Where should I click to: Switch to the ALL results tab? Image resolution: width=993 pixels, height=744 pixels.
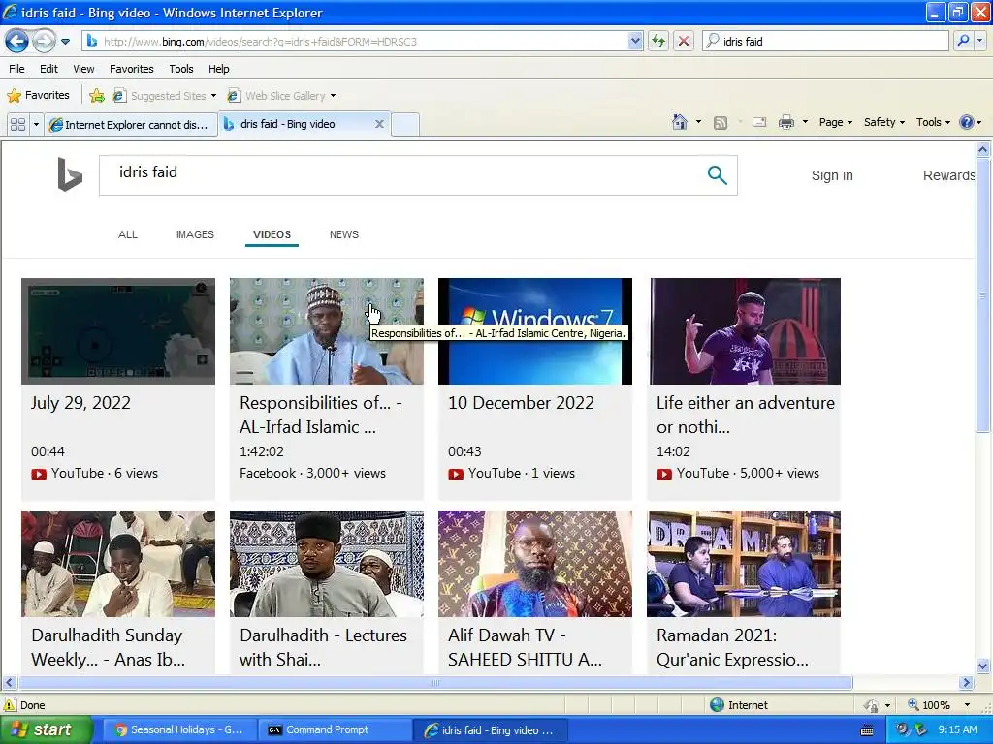(x=128, y=234)
